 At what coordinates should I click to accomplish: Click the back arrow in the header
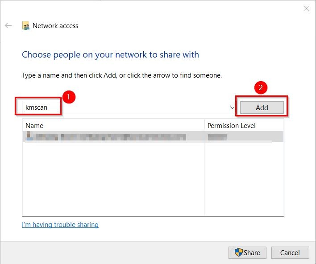pyautogui.click(x=8, y=26)
